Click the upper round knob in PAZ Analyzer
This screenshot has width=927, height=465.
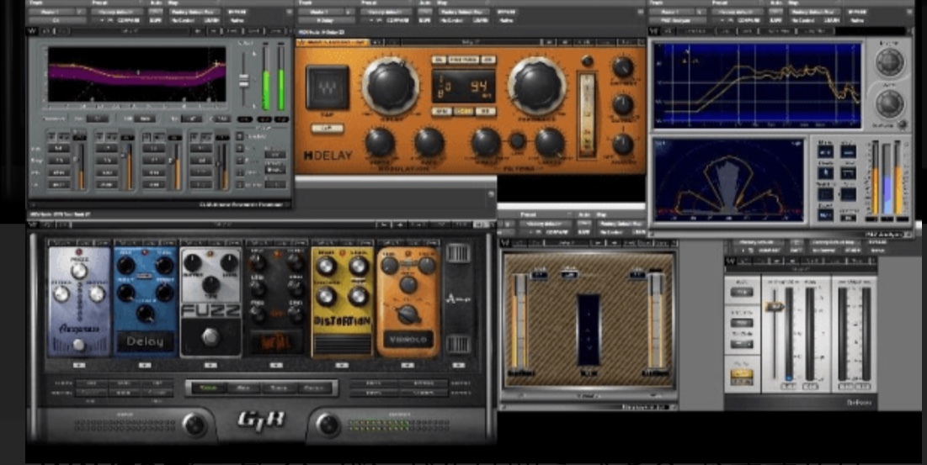tap(889, 62)
